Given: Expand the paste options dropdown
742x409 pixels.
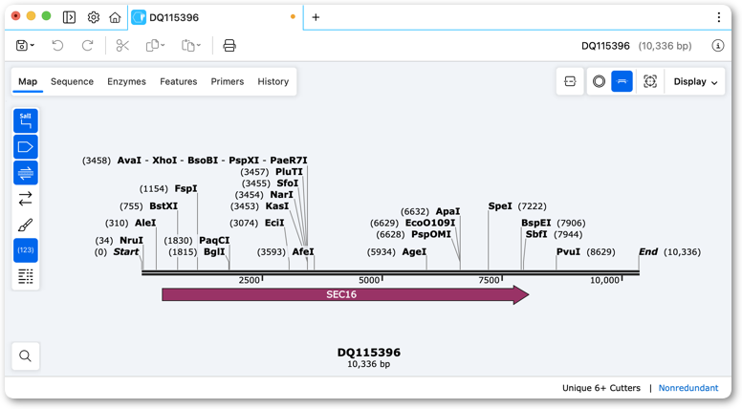Looking at the screenshot, I should (199, 46).
